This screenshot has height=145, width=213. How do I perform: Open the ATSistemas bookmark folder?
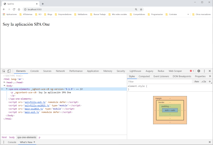click(26, 14)
